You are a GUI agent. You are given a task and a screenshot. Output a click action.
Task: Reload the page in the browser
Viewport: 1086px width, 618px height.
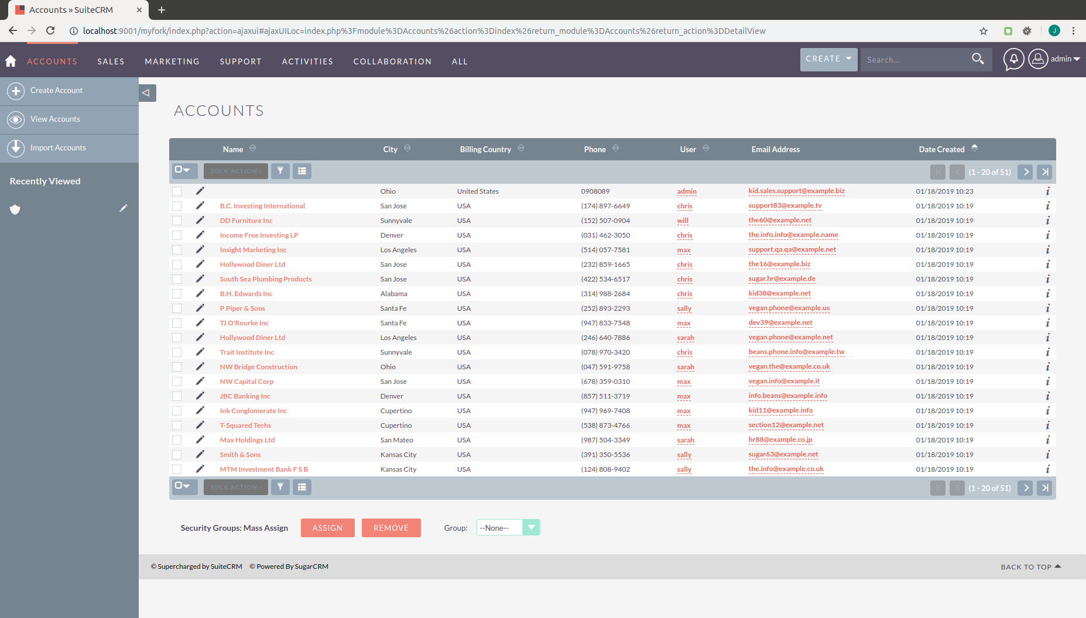(x=50, y=31)
